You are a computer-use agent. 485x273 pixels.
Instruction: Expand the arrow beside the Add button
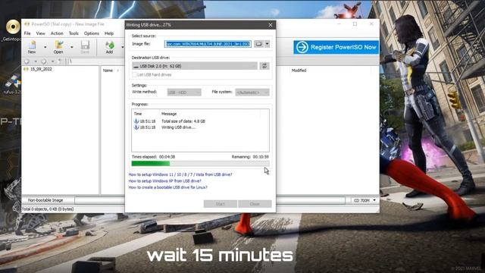pyautogui.click(x=123, y=47)
